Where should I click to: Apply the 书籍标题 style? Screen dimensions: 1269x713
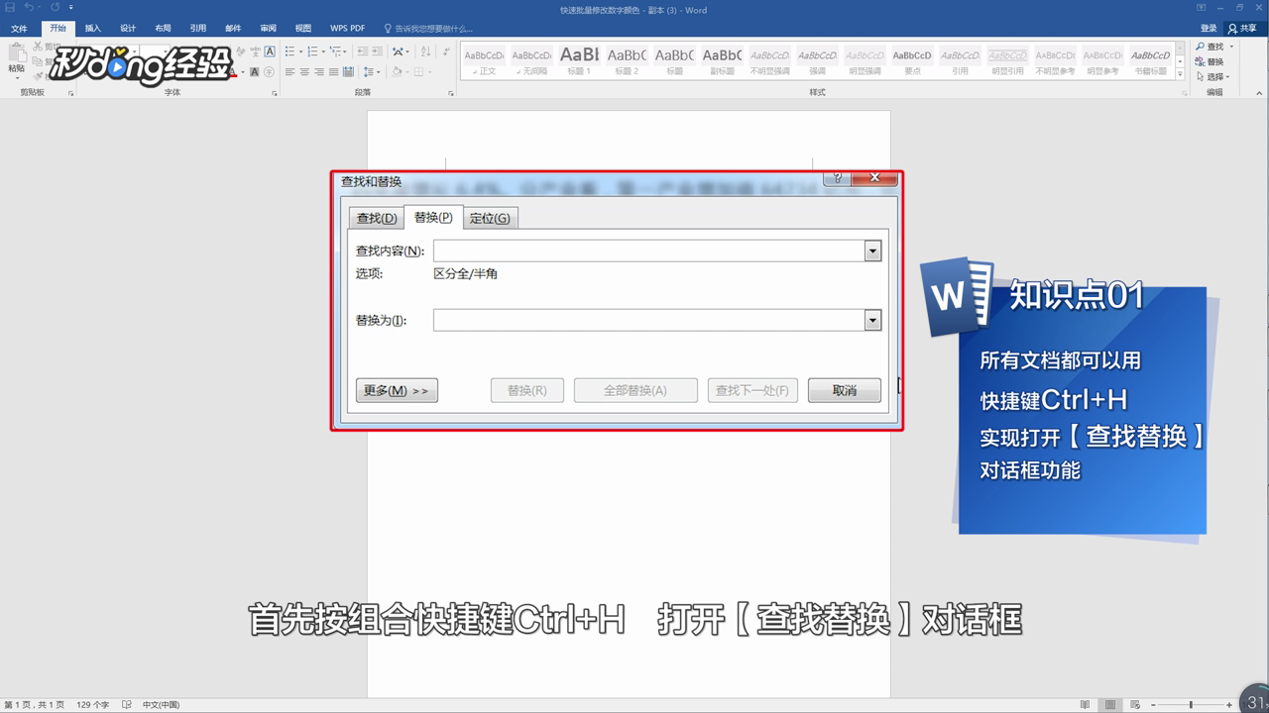pyautogui.click(x=1150, y=61)
